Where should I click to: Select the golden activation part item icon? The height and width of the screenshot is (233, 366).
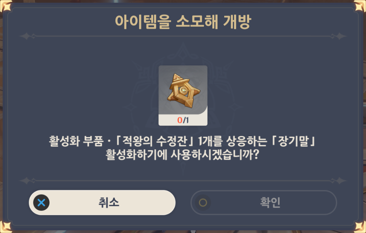point(183,91)
